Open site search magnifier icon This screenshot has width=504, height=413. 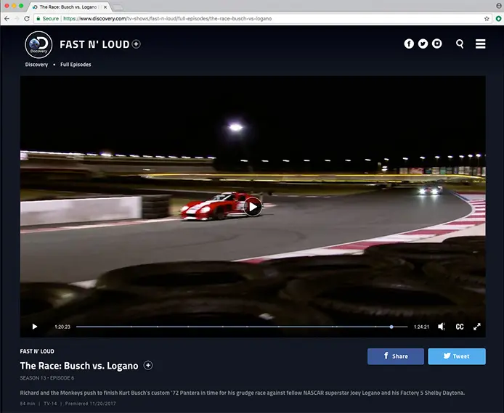click(x=460, y=44)
